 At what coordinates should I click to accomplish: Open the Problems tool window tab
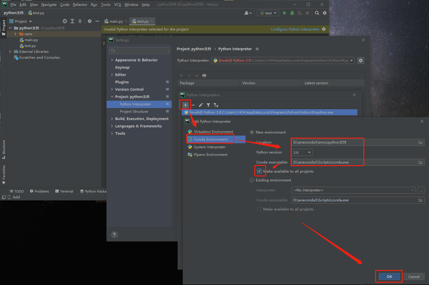pos(39,191)
